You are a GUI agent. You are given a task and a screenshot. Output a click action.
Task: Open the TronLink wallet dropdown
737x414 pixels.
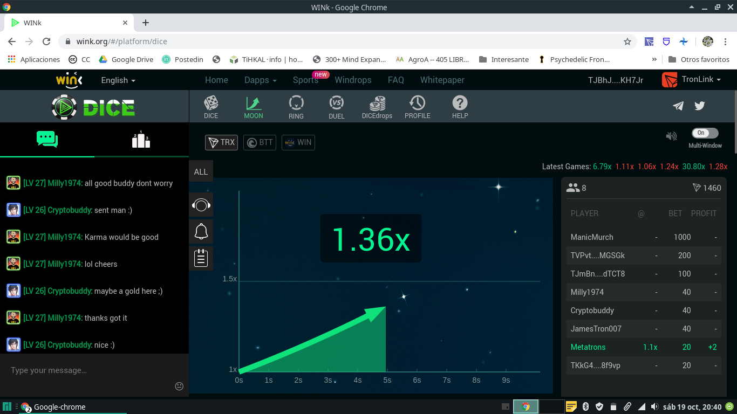pyautogui.click(x=692, y=79)
